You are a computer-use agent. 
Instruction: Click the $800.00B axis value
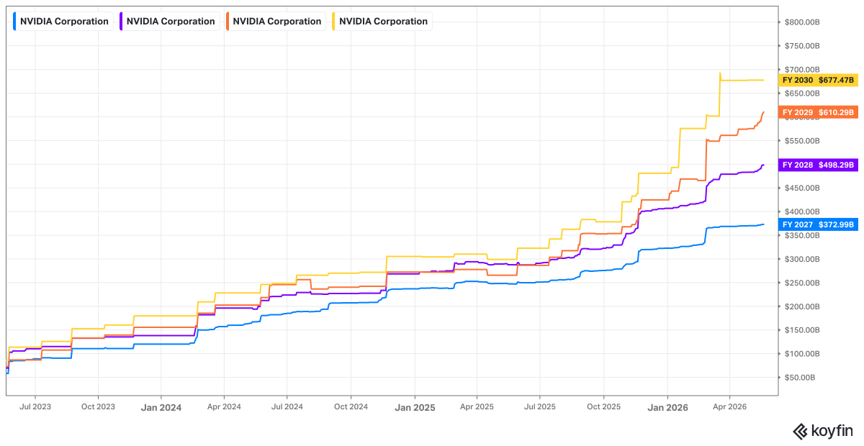801,22
